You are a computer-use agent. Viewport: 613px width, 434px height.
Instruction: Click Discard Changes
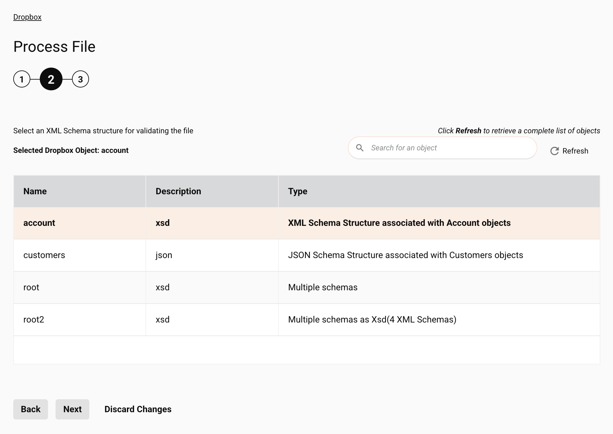[x=138, y=409]
